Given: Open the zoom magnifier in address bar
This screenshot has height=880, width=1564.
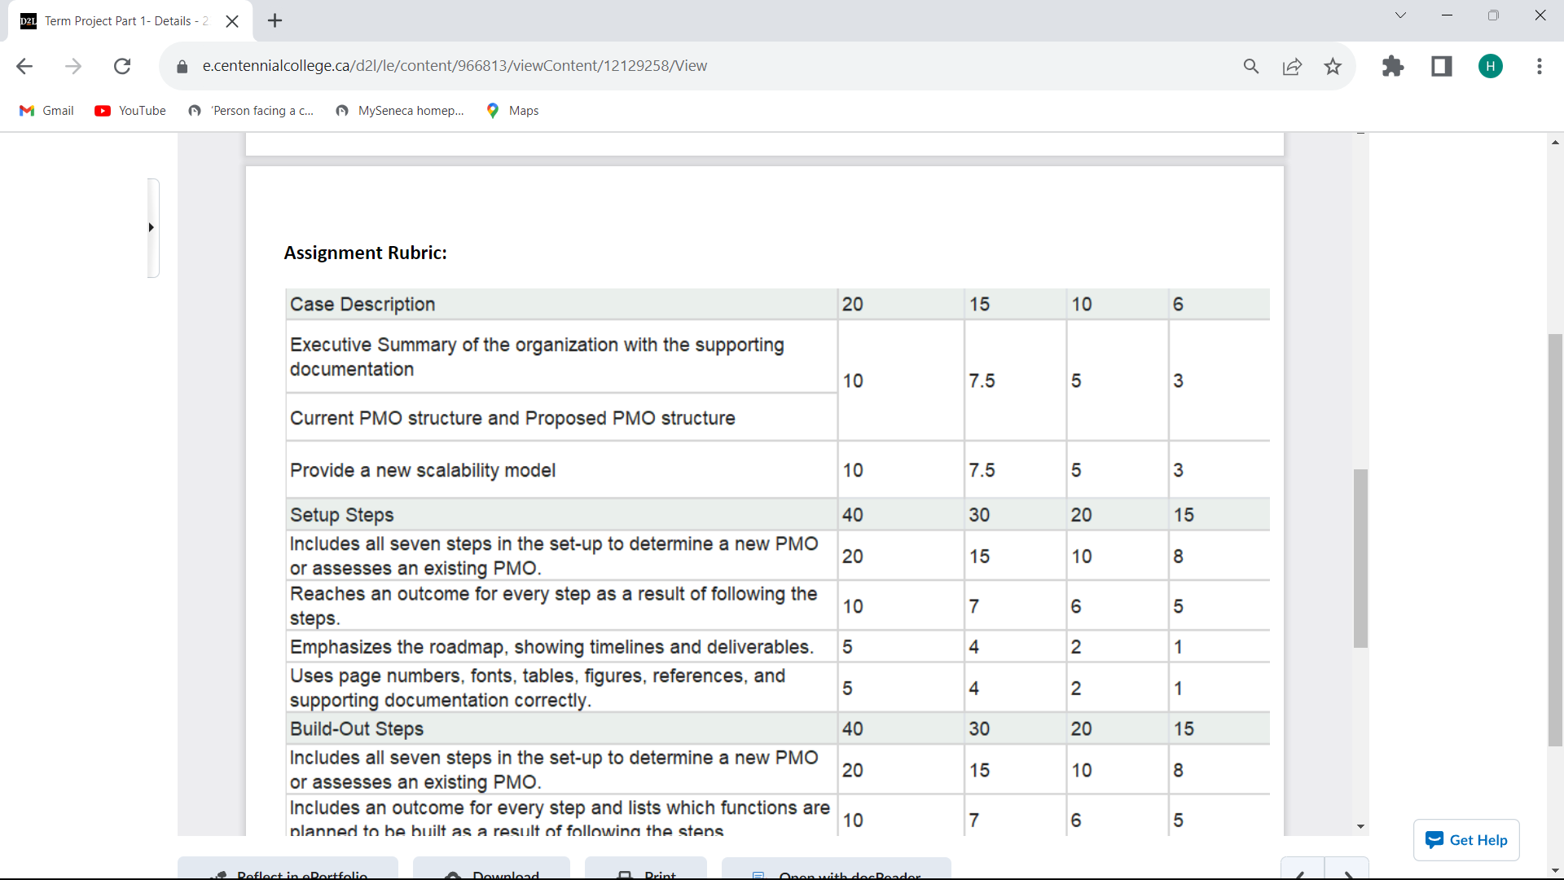Looking at the screenshot, I should (x=1251, y=66).
